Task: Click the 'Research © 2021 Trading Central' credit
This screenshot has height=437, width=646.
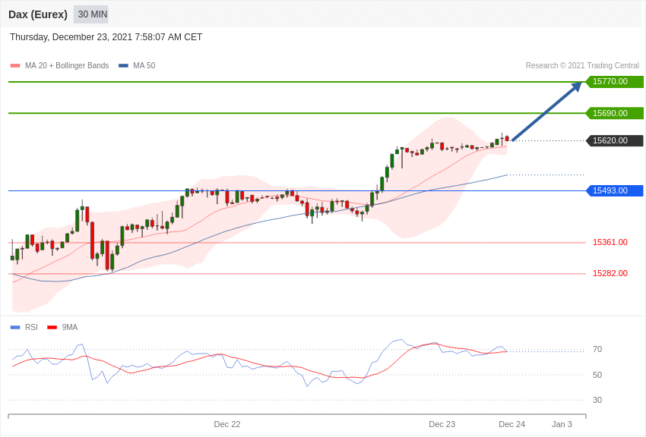Action: [x=582, y=65]
